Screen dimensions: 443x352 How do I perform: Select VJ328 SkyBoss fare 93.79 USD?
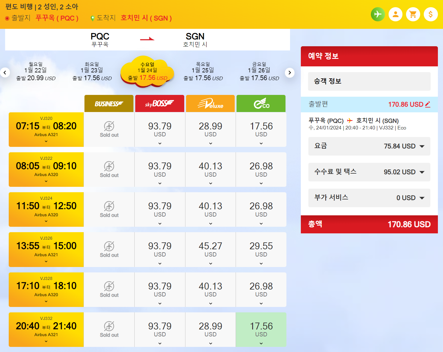[160, 290]
